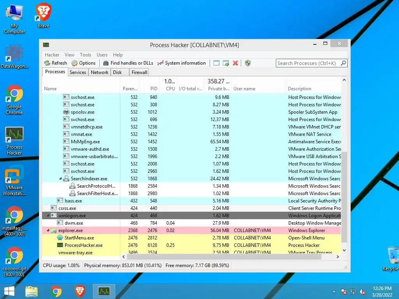Sort by Description column header

[x=314, y=89]
